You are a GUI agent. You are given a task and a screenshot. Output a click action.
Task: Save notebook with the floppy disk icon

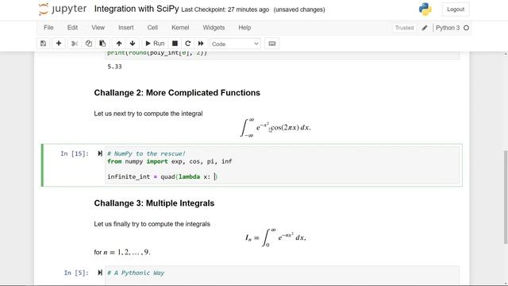(43, 44)
